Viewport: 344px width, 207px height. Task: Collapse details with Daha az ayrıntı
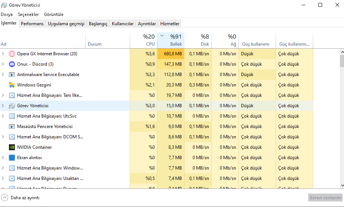21,198
